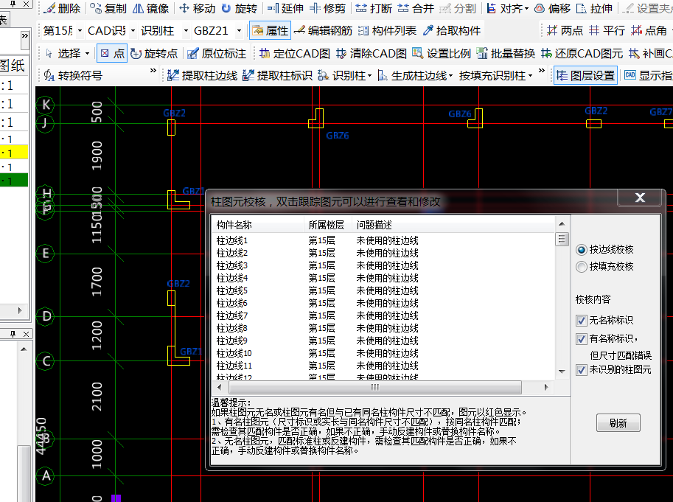This screenshot has width=673, height=502.
Task: Activate 拾取构件 pick component tool
Action: (x=452, y=30)
